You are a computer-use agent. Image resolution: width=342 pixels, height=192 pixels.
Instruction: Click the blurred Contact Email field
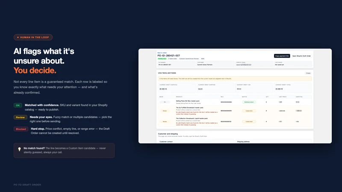254,64
